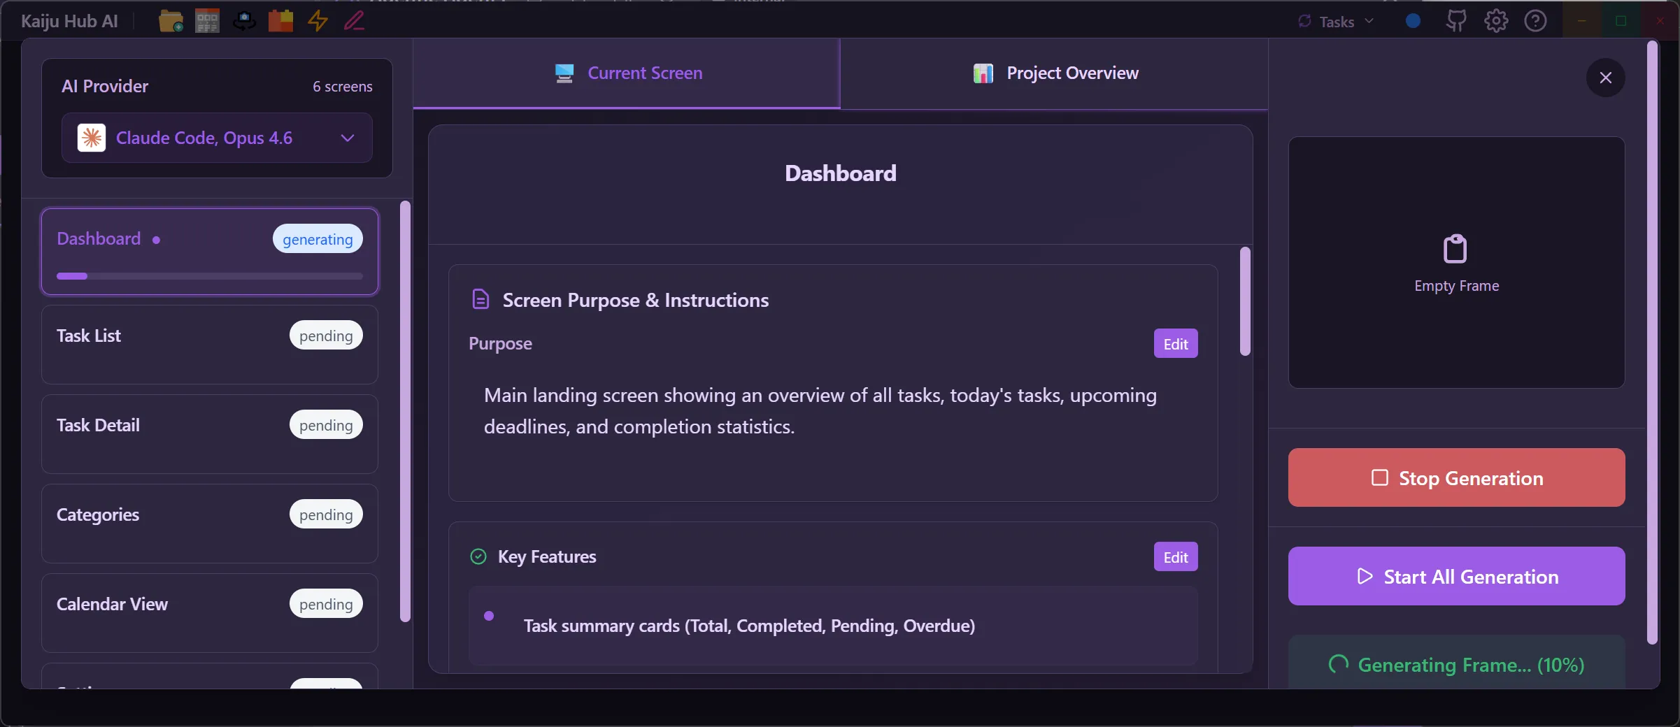
Task: Click the 'pending' badge on Categories
Action: [x=326, y=514]
